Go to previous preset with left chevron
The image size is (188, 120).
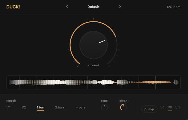[x=67, y=7]
